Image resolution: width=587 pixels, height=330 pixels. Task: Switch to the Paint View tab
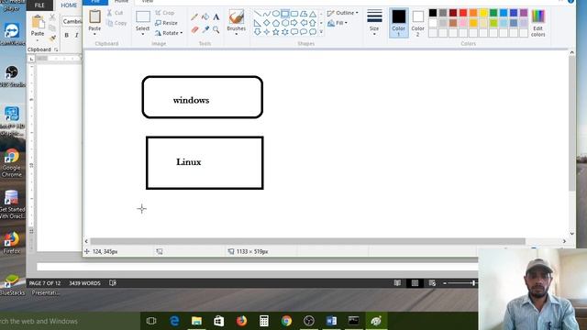[147, 2]
